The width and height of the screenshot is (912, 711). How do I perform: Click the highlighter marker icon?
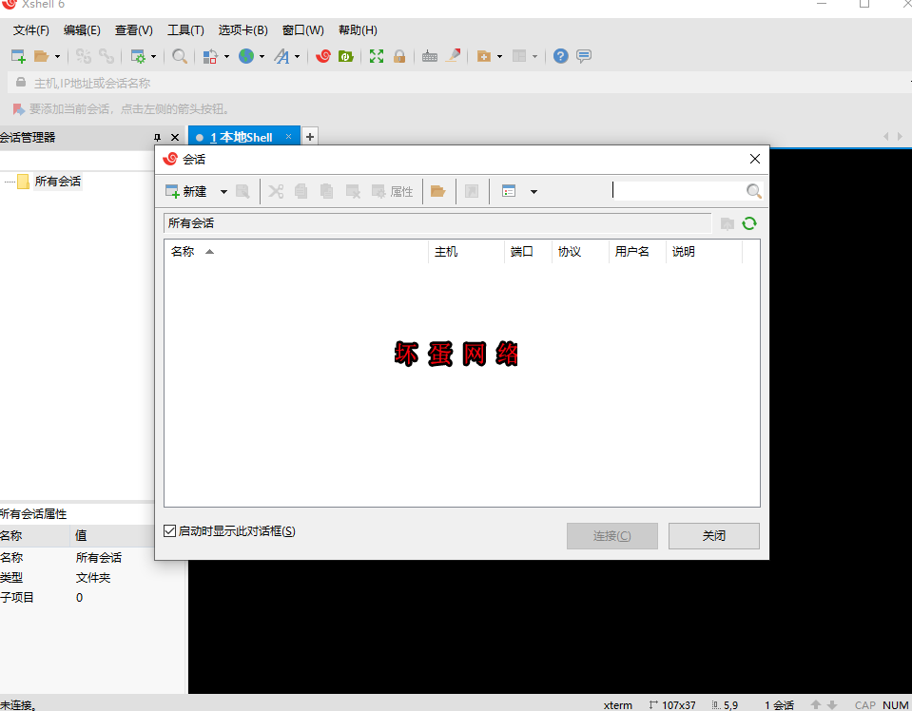coord(453,56)
